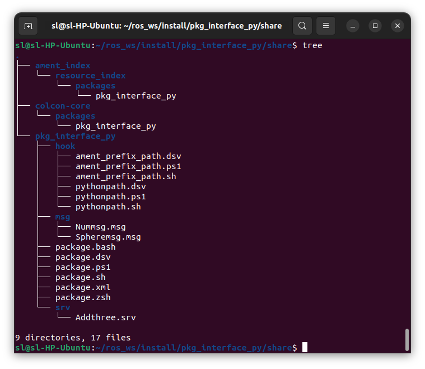Screen dimensions: 425x369
Task: Click package.xml file name
Action: click(83, 287)
